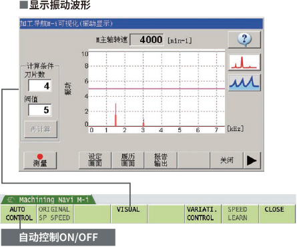Select SPEED LEARN softkey
Image resolution: width=297 pixels, height=247 pixels.
point(240,214)
